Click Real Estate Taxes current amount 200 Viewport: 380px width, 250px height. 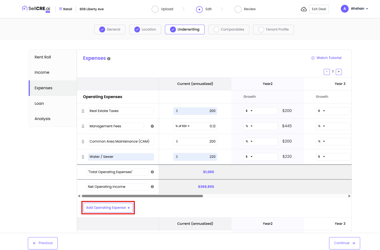click(195, 111)
